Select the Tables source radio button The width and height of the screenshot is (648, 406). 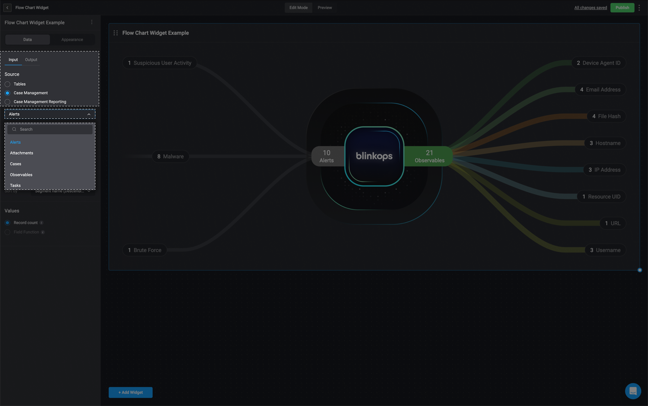tap(8, 84)
